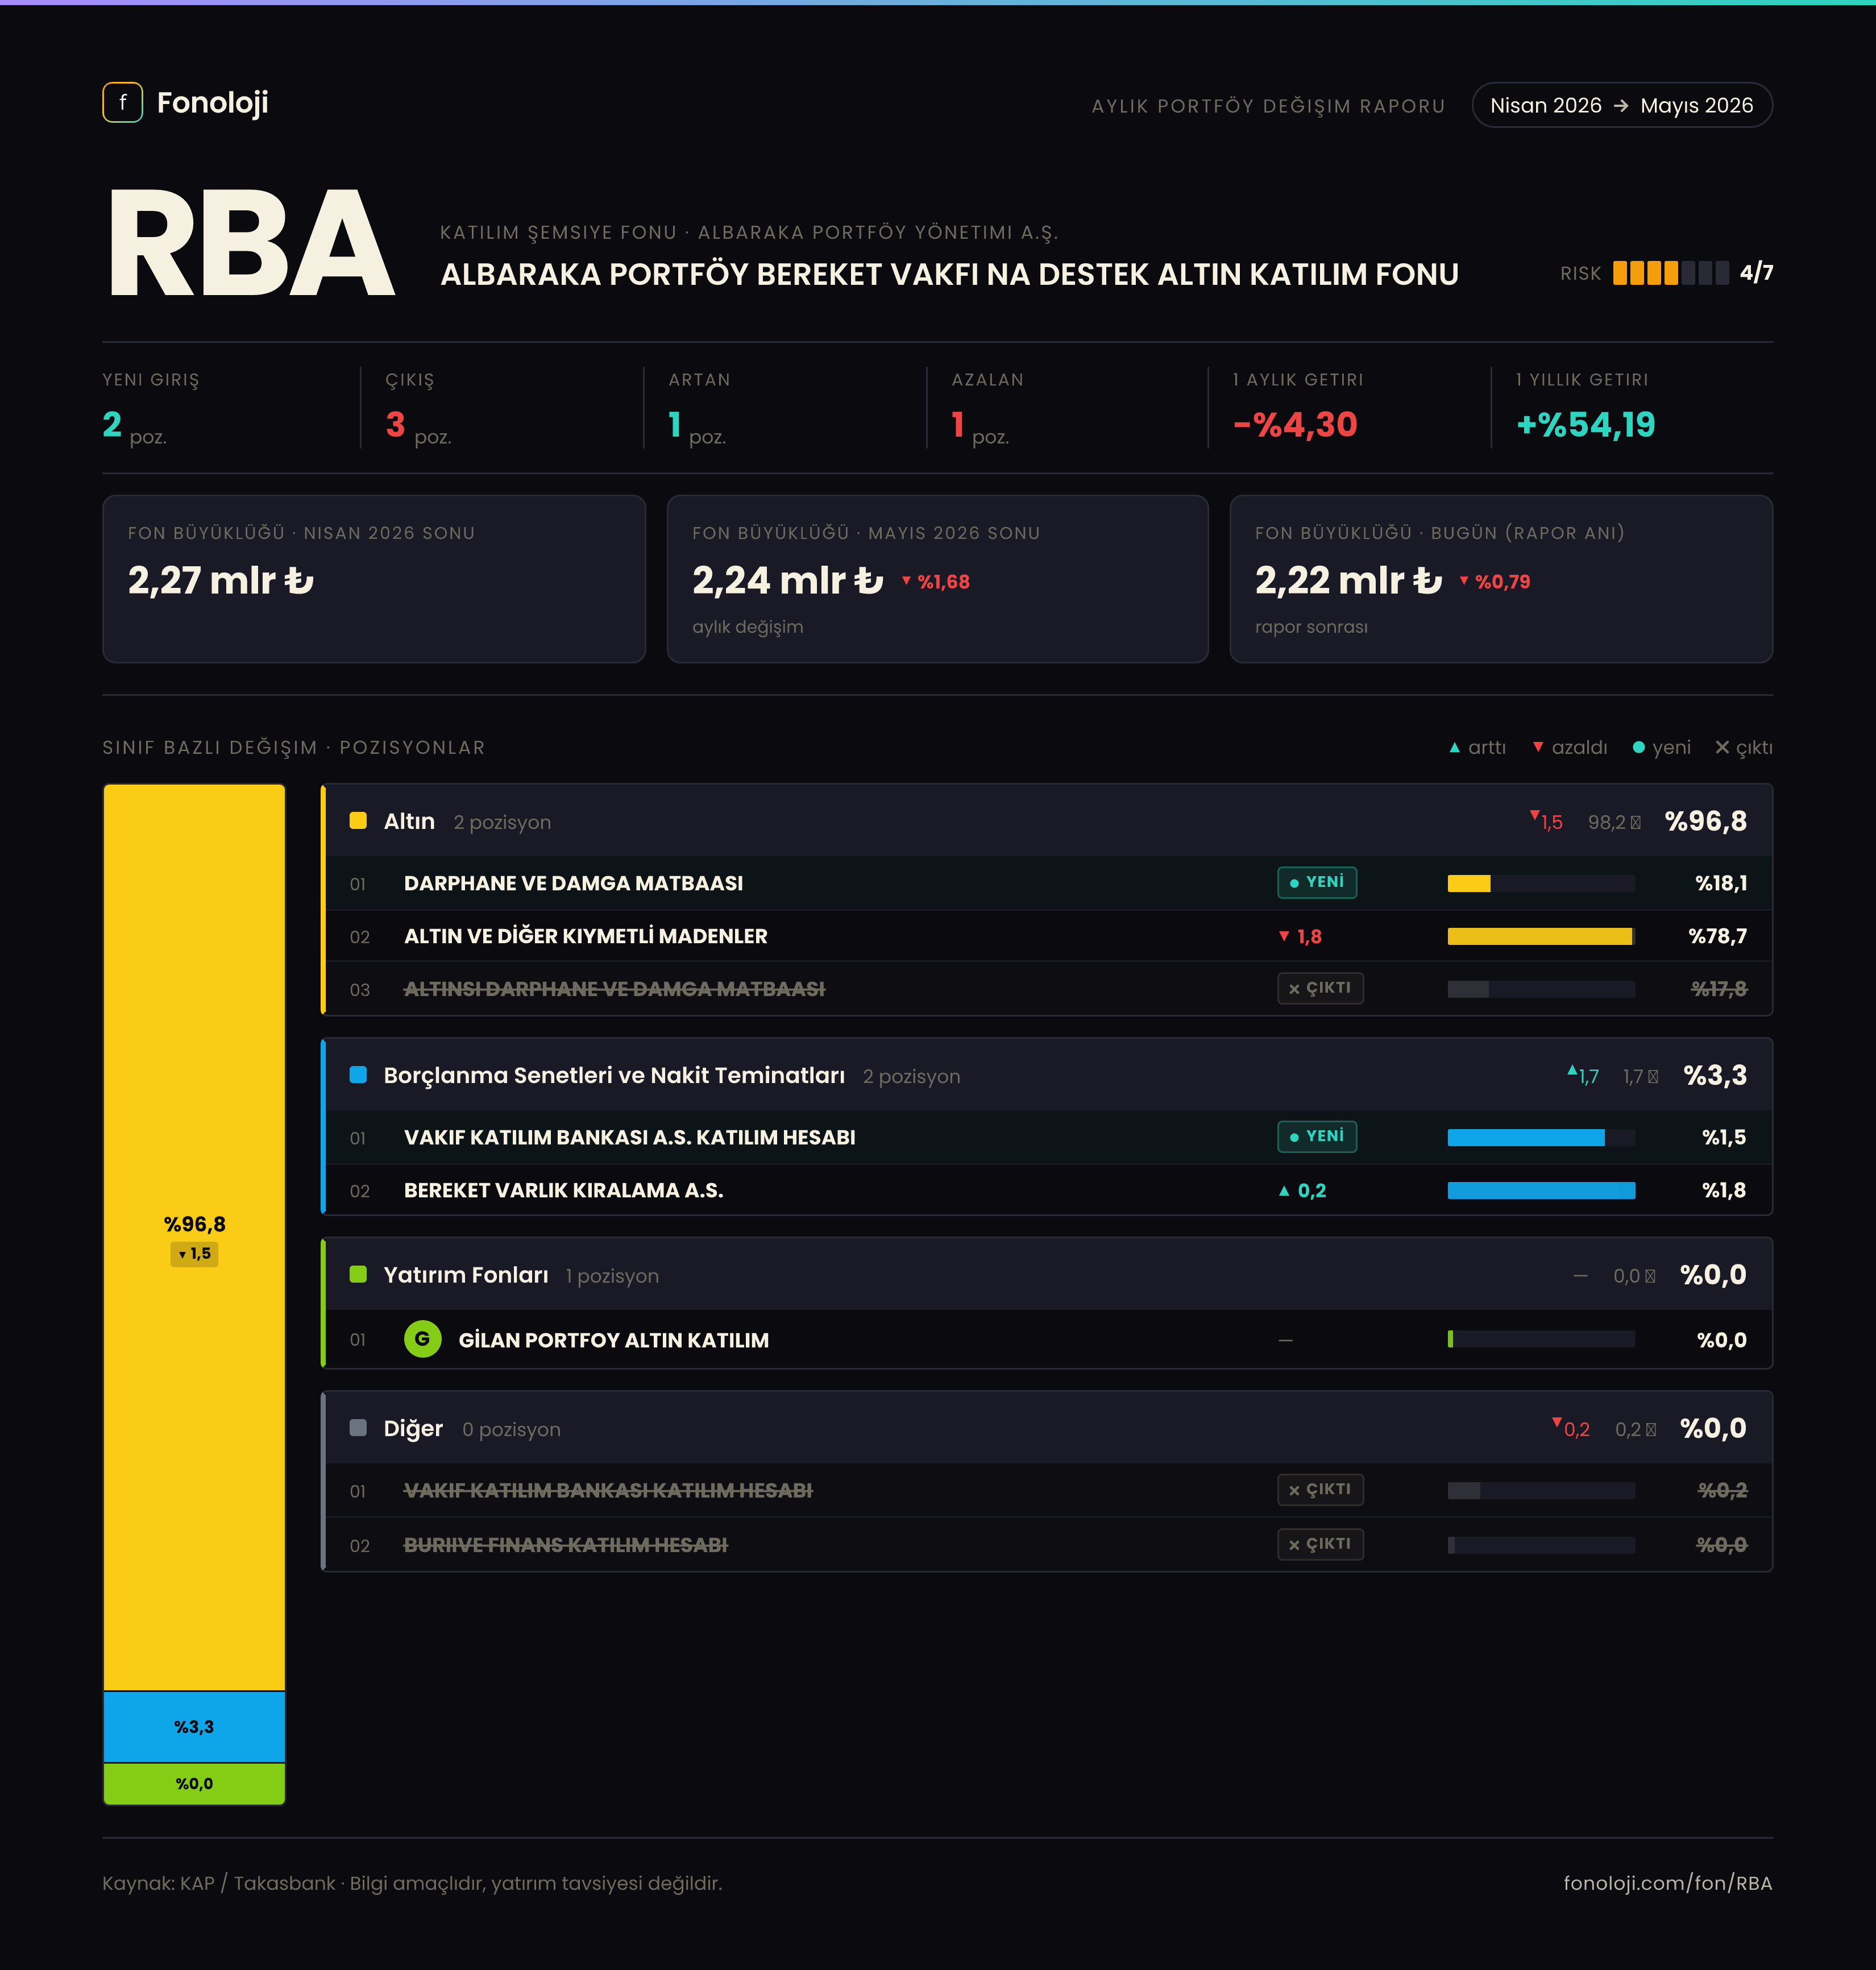Click the yellow weight bar for %78,7
The width and height of the screenshot is (1876, 1970).
tap(1540, 936)
